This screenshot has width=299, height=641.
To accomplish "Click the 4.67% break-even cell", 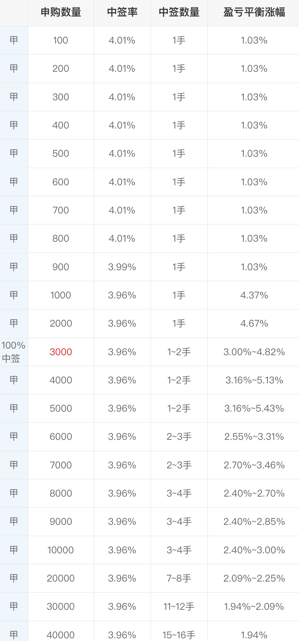I will [254, 323].
